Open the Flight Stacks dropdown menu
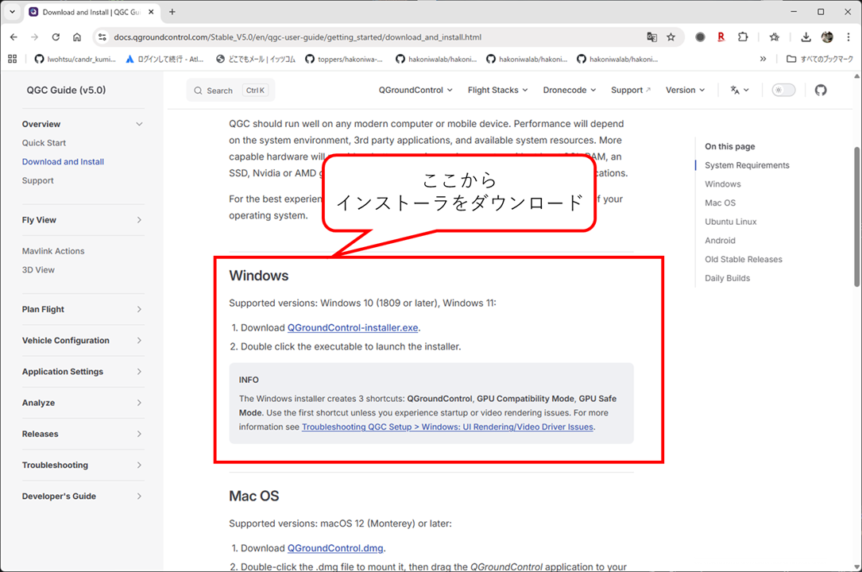This screenshot has height=572, width=862. pyautogui.click(x=497, y=90)
